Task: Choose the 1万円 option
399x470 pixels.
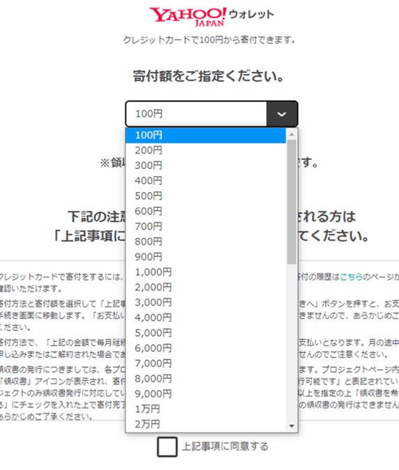Action: tap(205, 409)
